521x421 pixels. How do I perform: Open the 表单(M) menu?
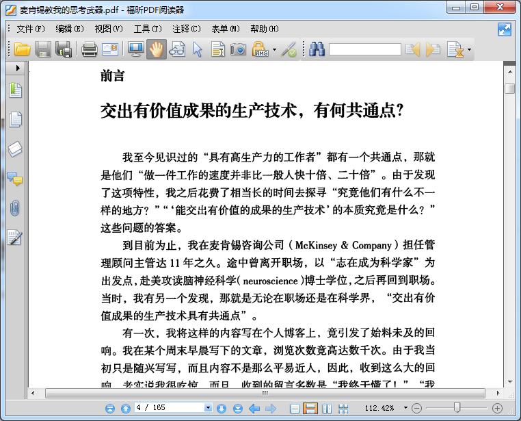point(226,29)
